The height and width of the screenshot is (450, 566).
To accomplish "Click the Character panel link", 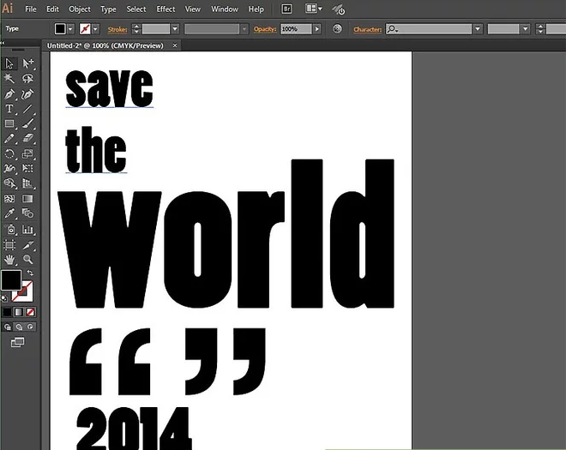I will 367,28.
